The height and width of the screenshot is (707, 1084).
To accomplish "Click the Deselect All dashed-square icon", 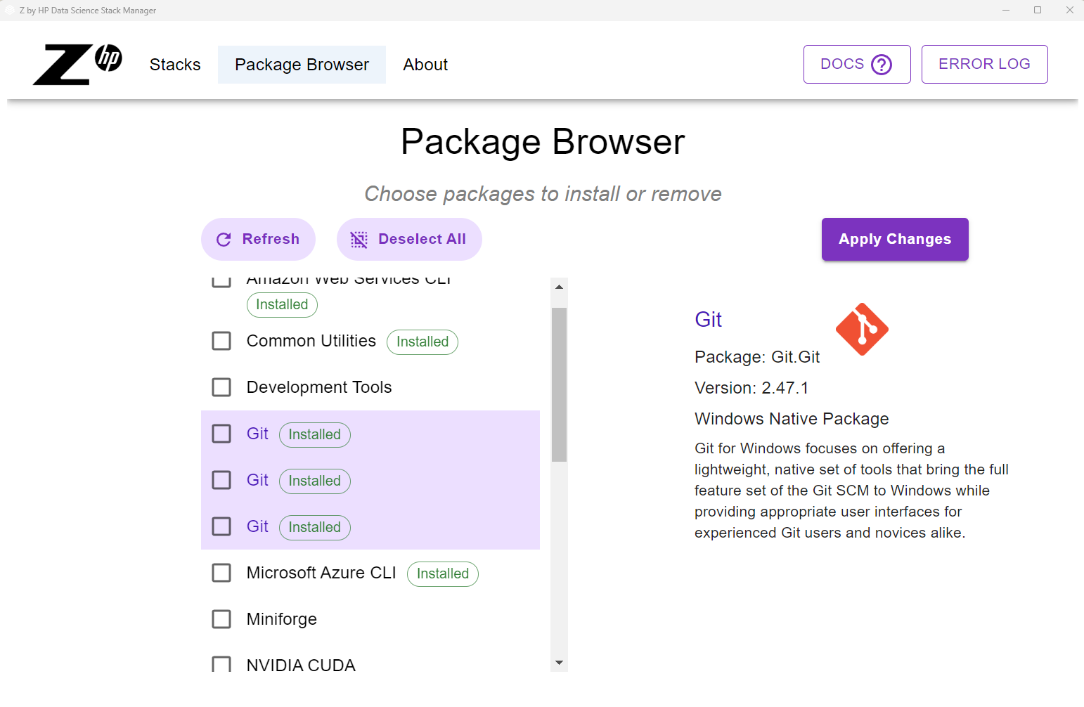I will pyautogui.click(x=359, y=240).
